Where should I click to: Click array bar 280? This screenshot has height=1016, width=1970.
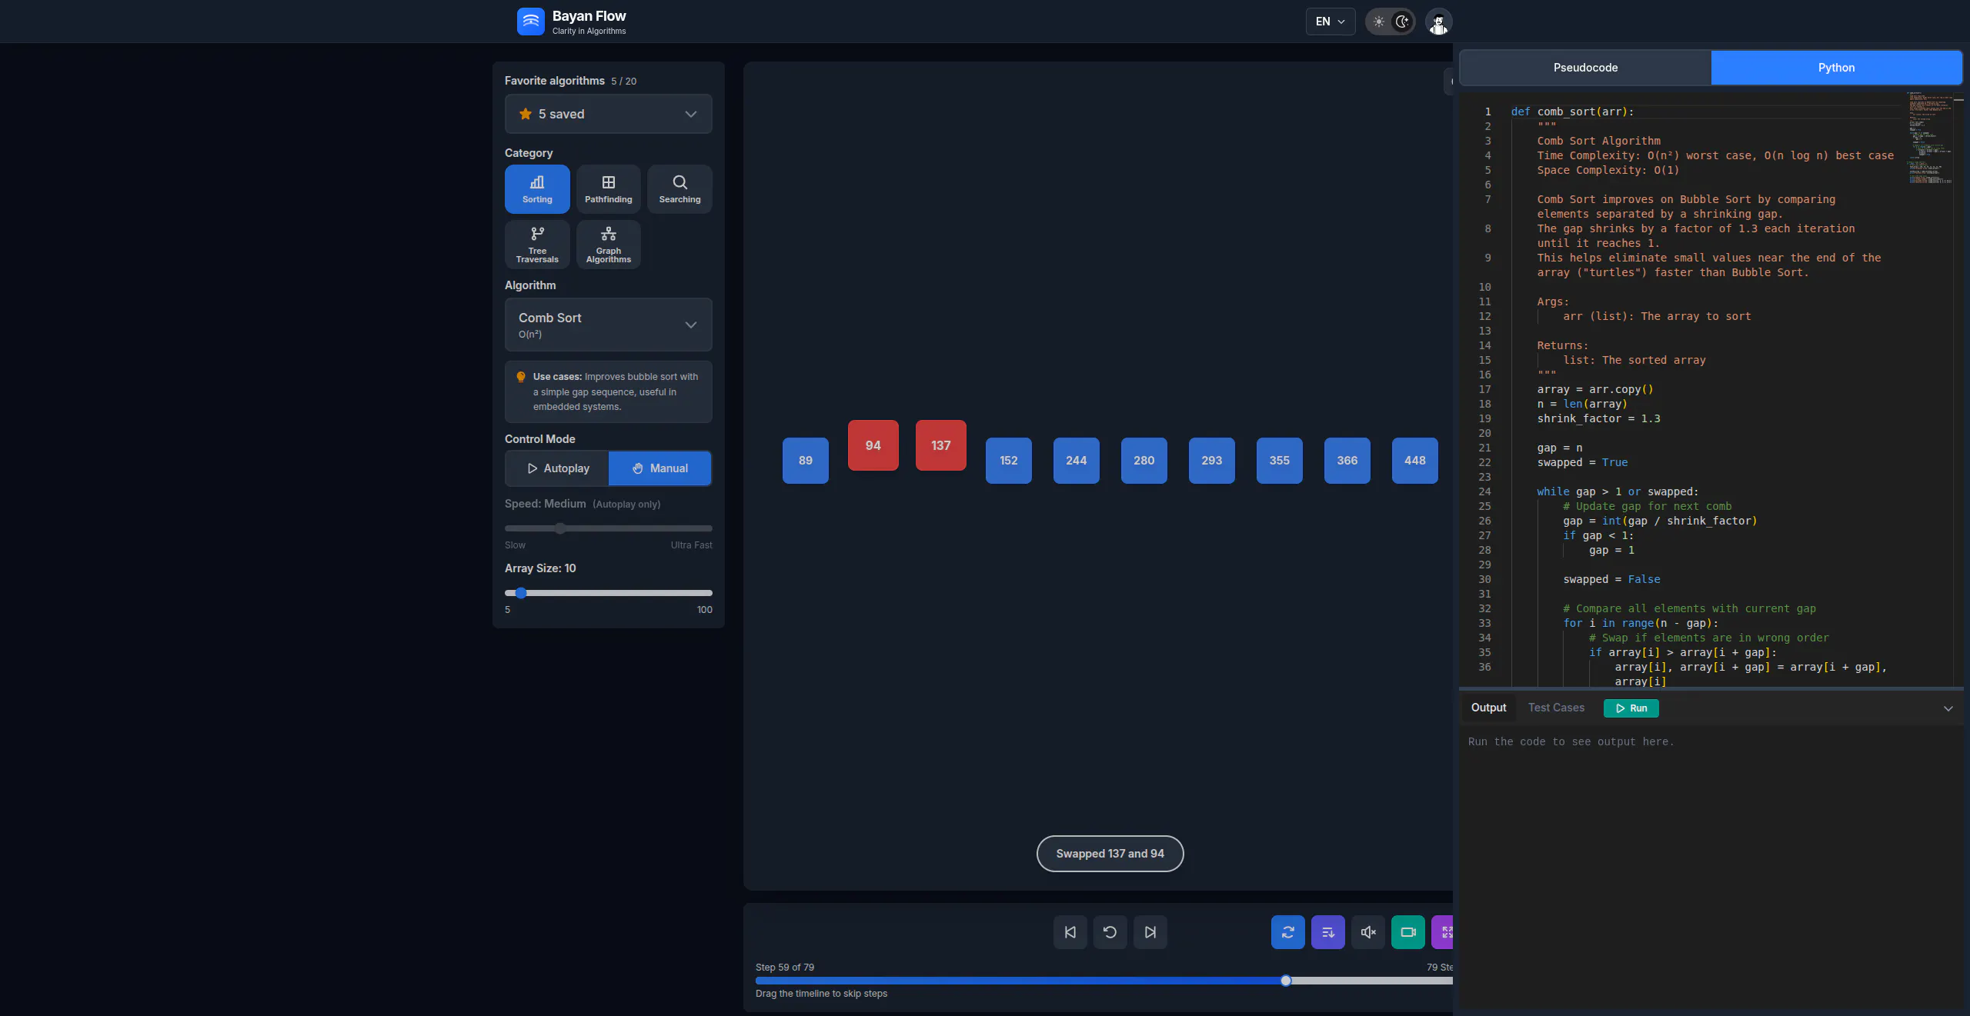coord(1144,461)
